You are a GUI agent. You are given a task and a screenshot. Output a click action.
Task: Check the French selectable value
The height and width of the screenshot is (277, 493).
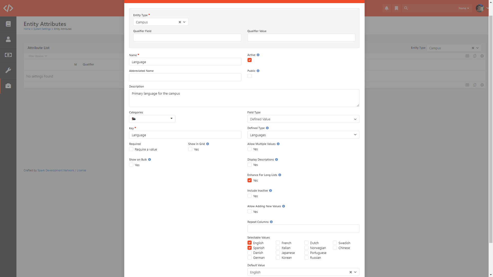tap(278, 243)
